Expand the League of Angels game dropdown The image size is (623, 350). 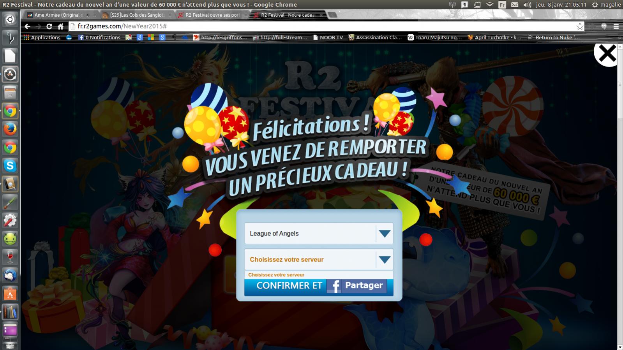[384, 234]
